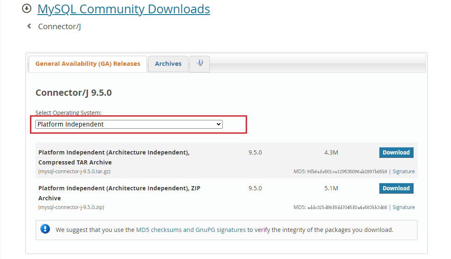Viewport: 451px width, 259px height.
Task: Click the ZIP Archive package title
Action: [x=120, y=193]
